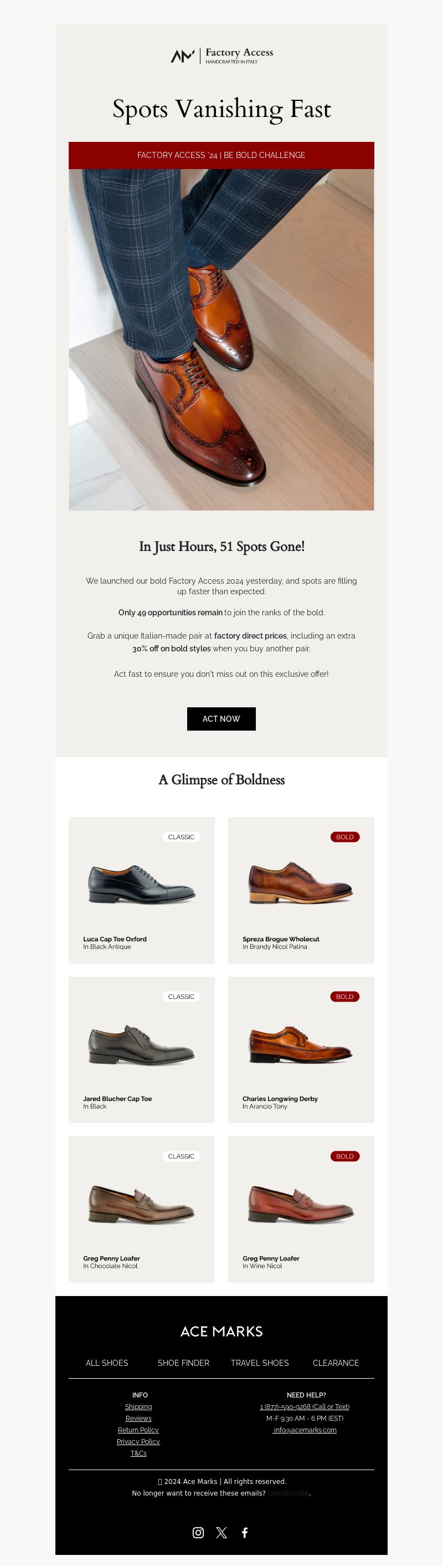Image resolution: width=443 pixels, height=1566 pixels.
Task: Click the Unsubscribe link
Action: (289, 1493)
